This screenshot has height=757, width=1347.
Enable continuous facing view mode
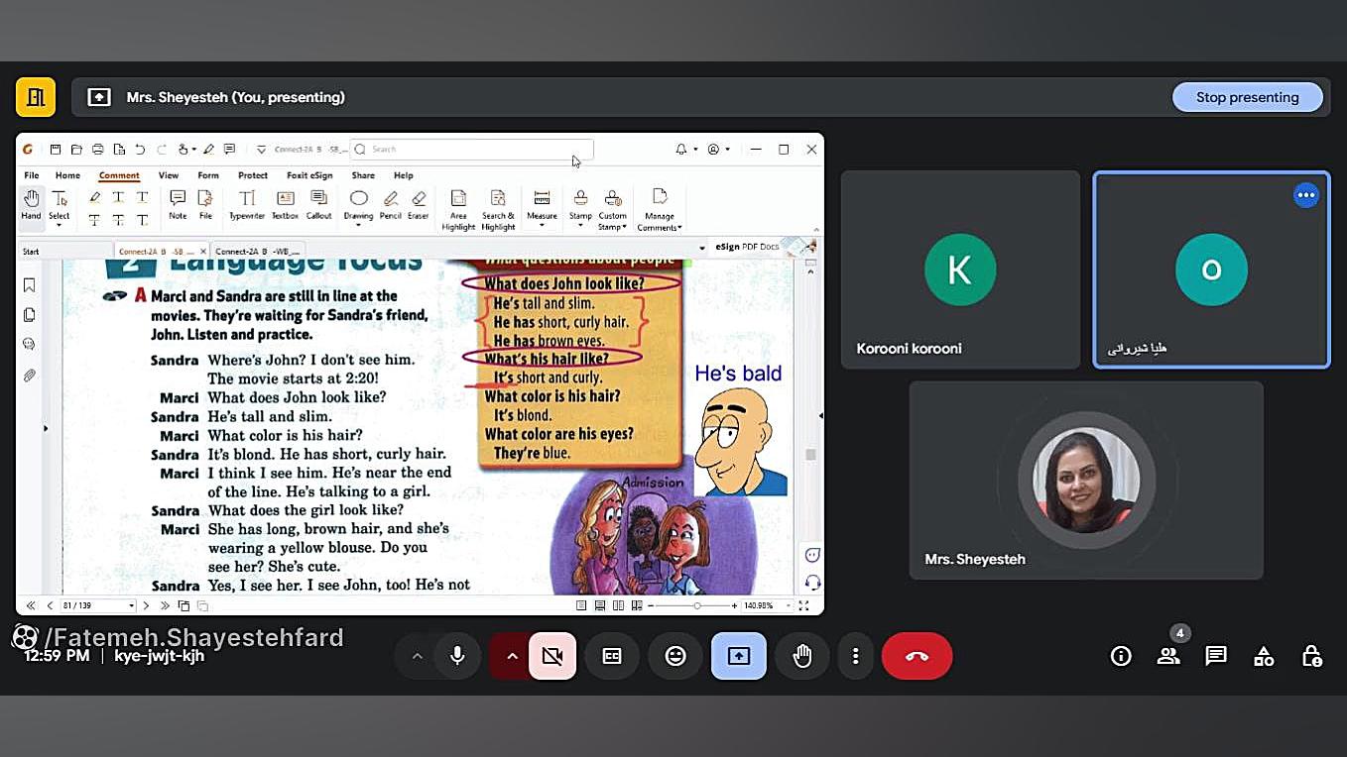pos(637,605)
